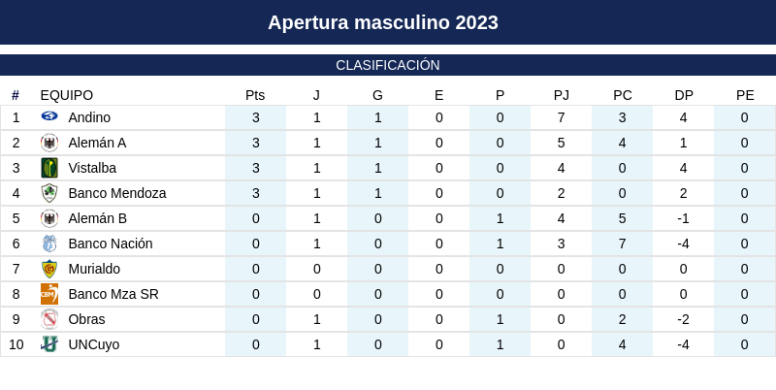Open the Murialdo team name link
The height and width of the screenshot is (390, 776).
point(94,270)
